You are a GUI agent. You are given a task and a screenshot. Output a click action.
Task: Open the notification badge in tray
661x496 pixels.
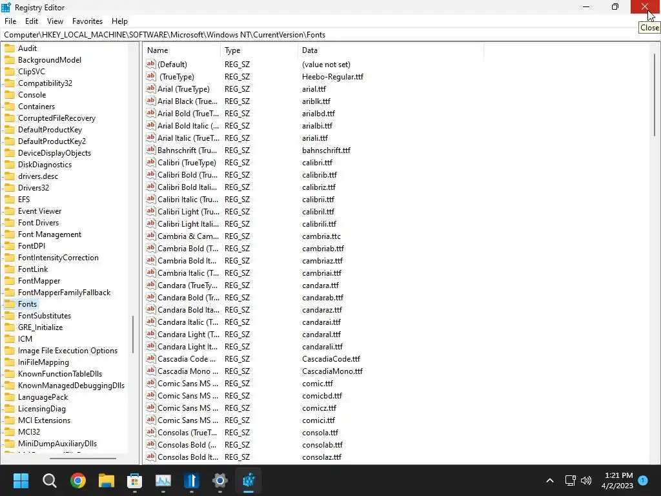click(643, 480)
